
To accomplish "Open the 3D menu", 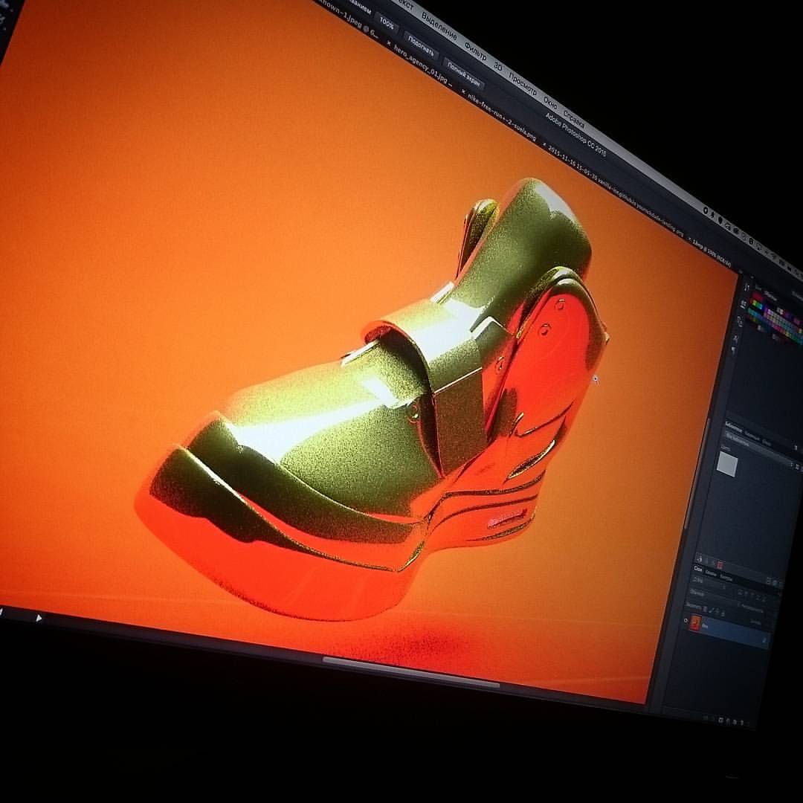I will [x=497, y=65].
